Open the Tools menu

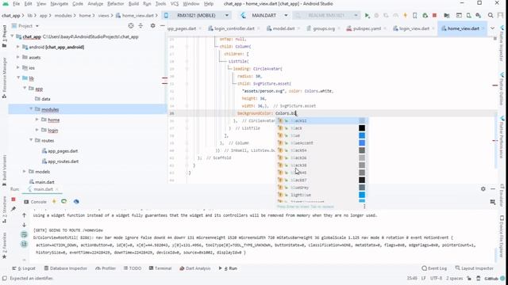pos(160,4)
